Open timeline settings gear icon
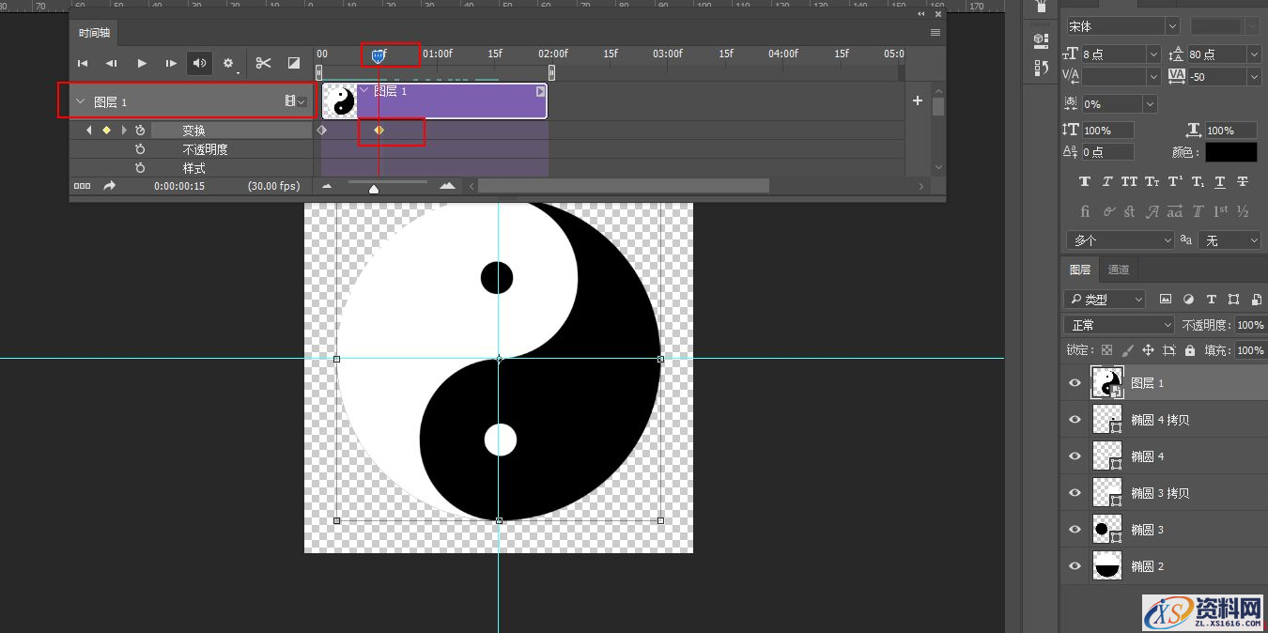 pos(228,63)
